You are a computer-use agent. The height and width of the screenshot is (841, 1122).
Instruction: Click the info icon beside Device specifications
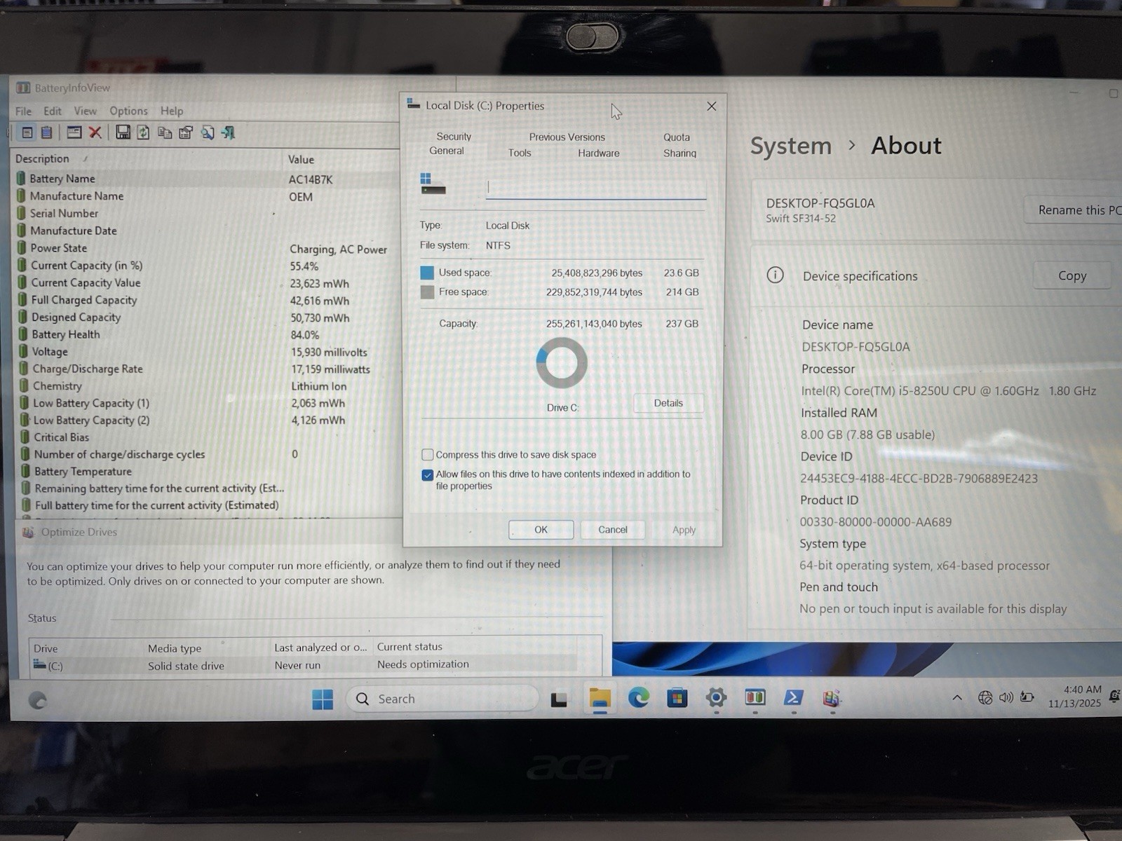coord(775,275)
